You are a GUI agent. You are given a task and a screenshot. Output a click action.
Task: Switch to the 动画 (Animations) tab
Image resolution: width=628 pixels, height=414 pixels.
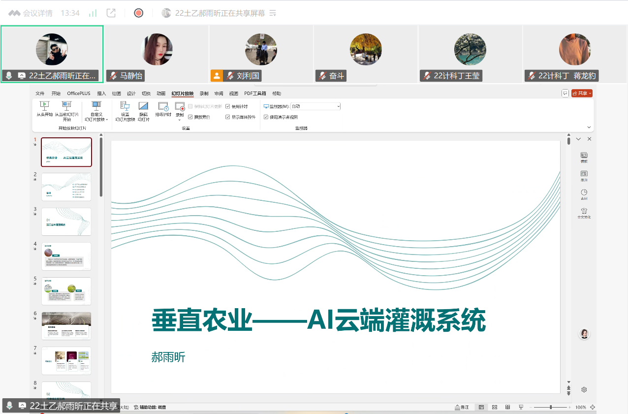tap(161, 94)
